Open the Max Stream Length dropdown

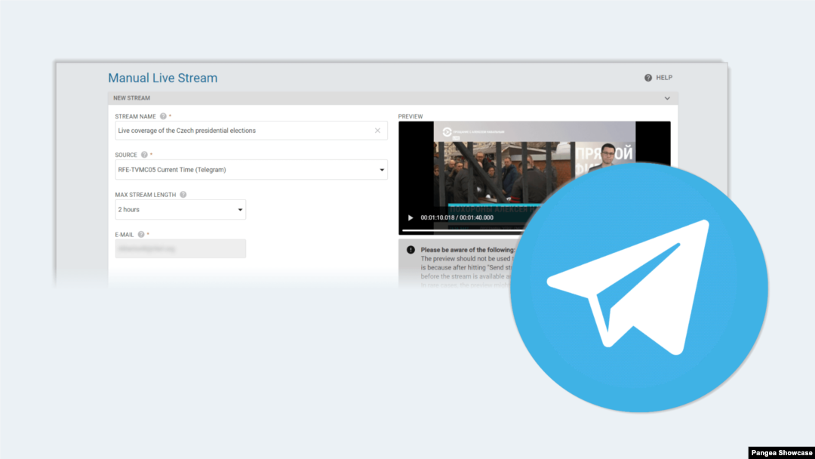tap(240, 210)
